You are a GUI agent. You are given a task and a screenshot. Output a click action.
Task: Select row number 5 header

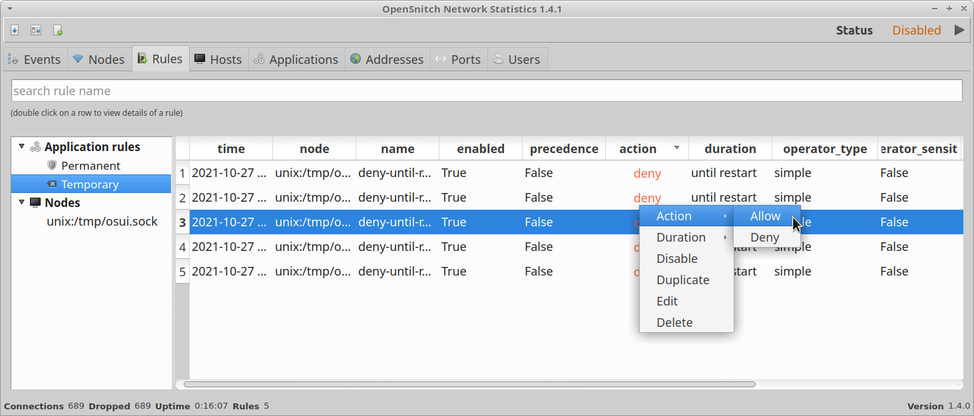pos(182,272)
